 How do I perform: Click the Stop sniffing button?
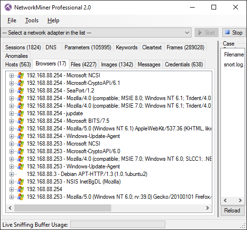coord(234,33)
